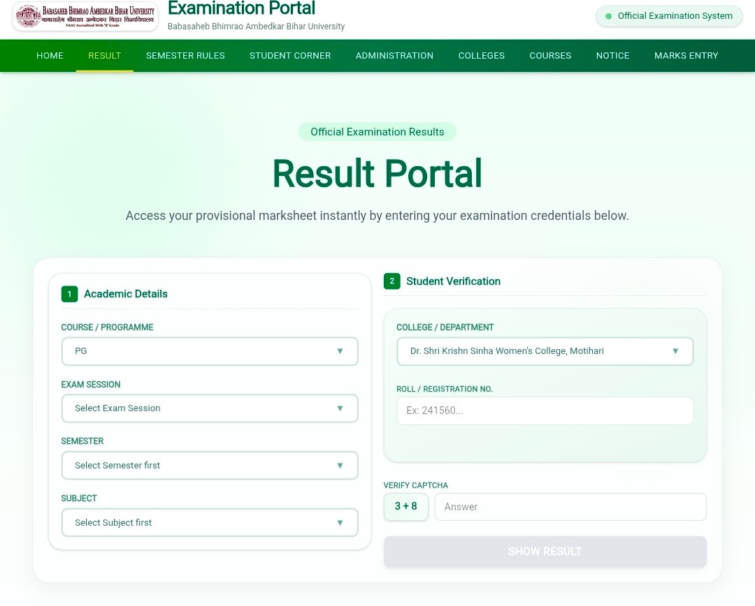Open the COURSES navigation item
This screenshot has width=755, height=606.
tap(550, 56)
